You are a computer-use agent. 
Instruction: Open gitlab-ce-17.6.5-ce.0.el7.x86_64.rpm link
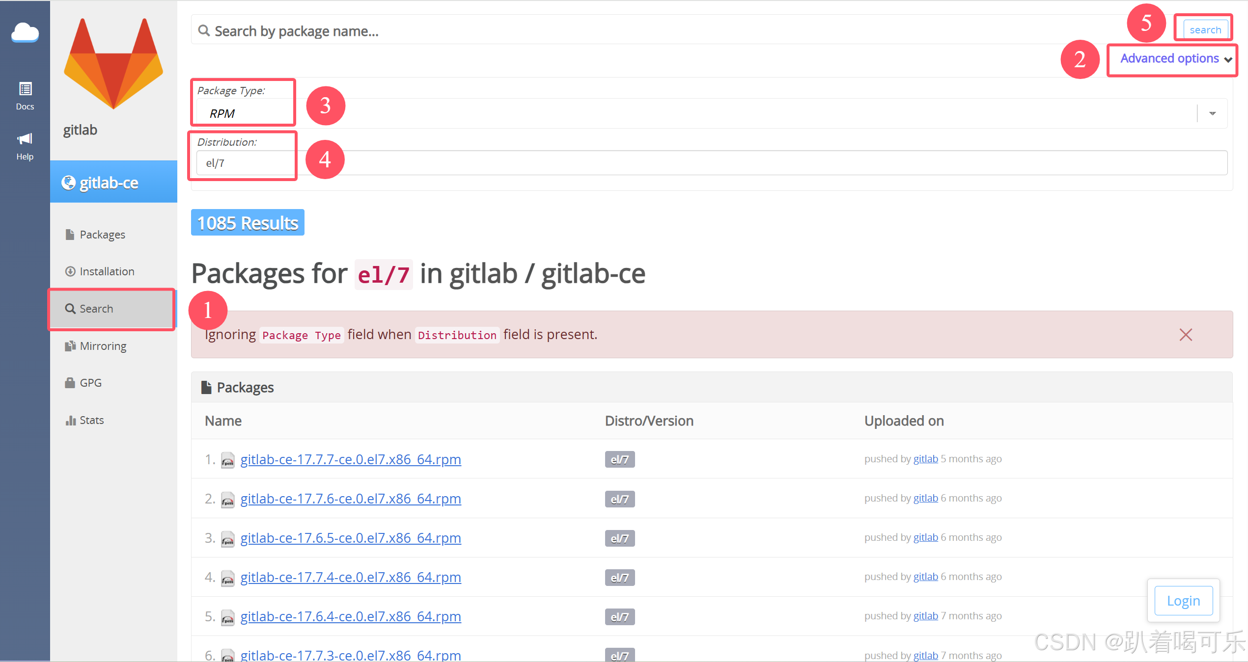(351, 538)
